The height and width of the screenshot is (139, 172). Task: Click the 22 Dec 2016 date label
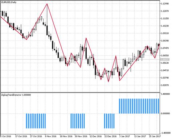[x=111, y=136]
